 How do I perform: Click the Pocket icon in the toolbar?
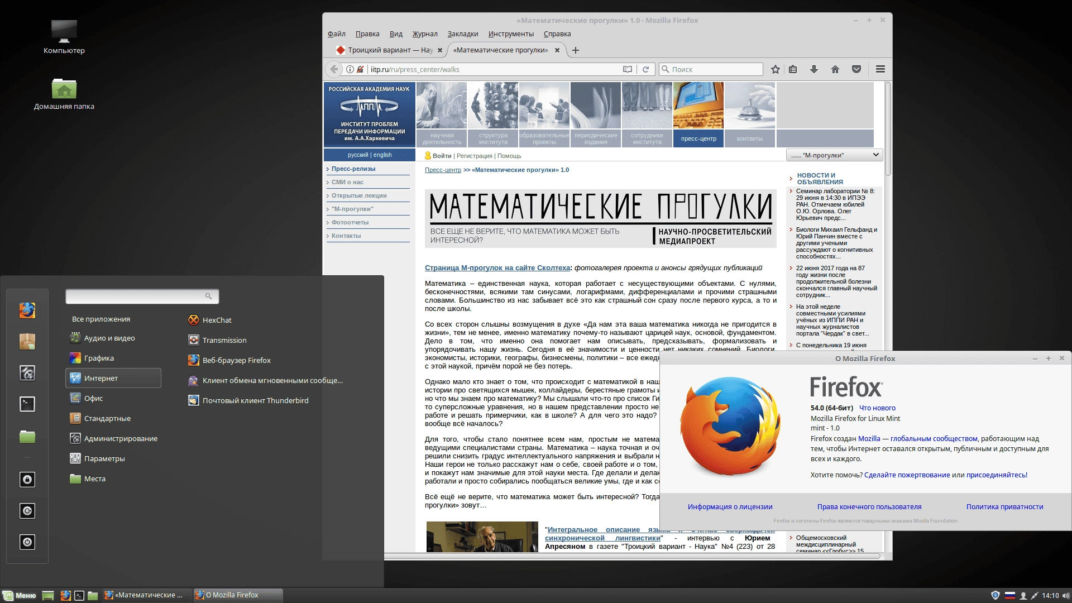coord(856,69)
